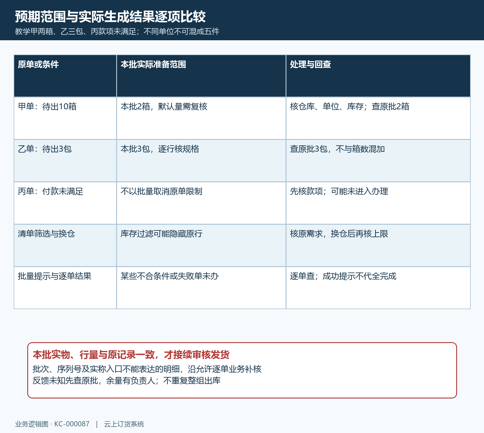This screenshot has height=433, width=484.
Task: Click the cell 丙单：付款未满足
Action: 65,203
